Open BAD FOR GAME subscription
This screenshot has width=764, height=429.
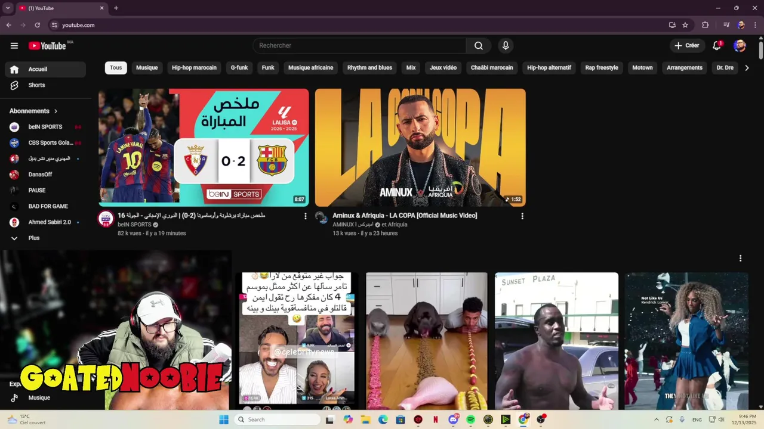[45, 206]
